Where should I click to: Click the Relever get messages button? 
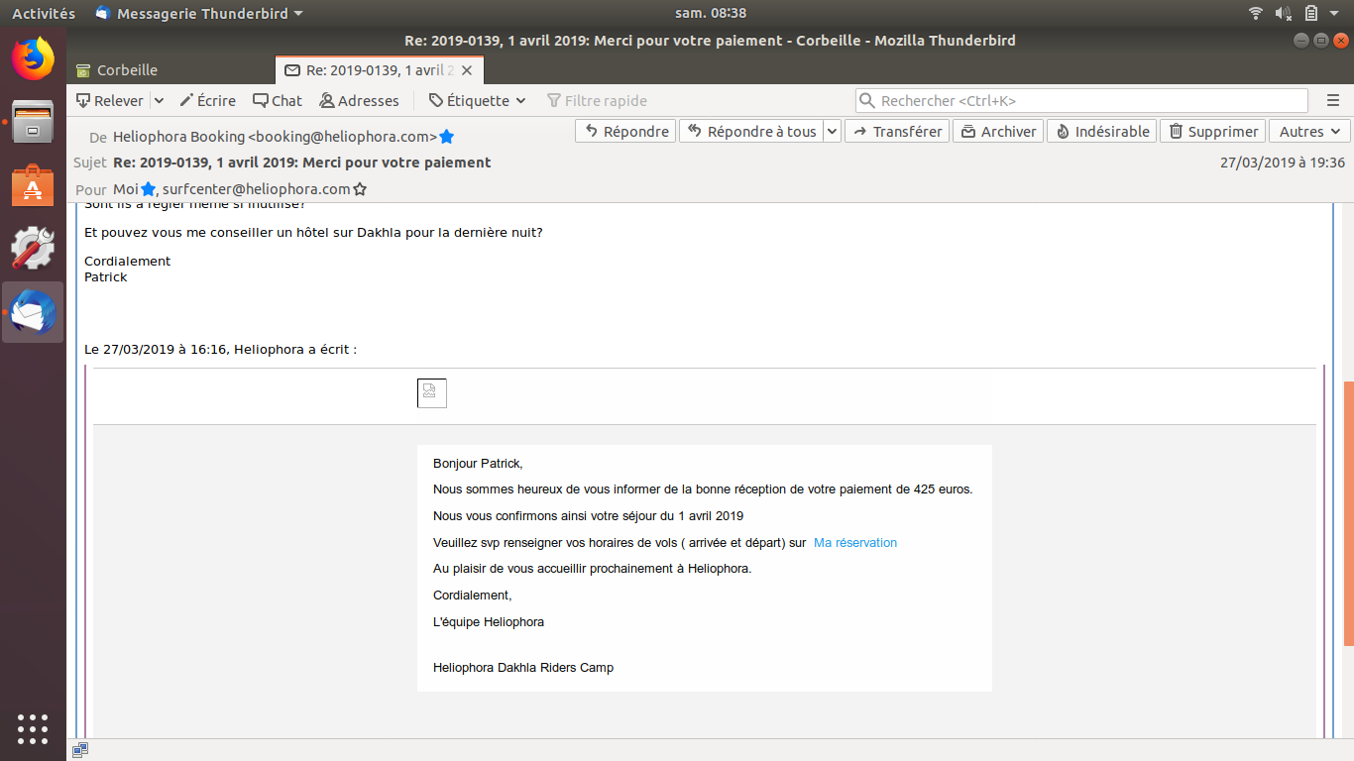coord(110,100)
